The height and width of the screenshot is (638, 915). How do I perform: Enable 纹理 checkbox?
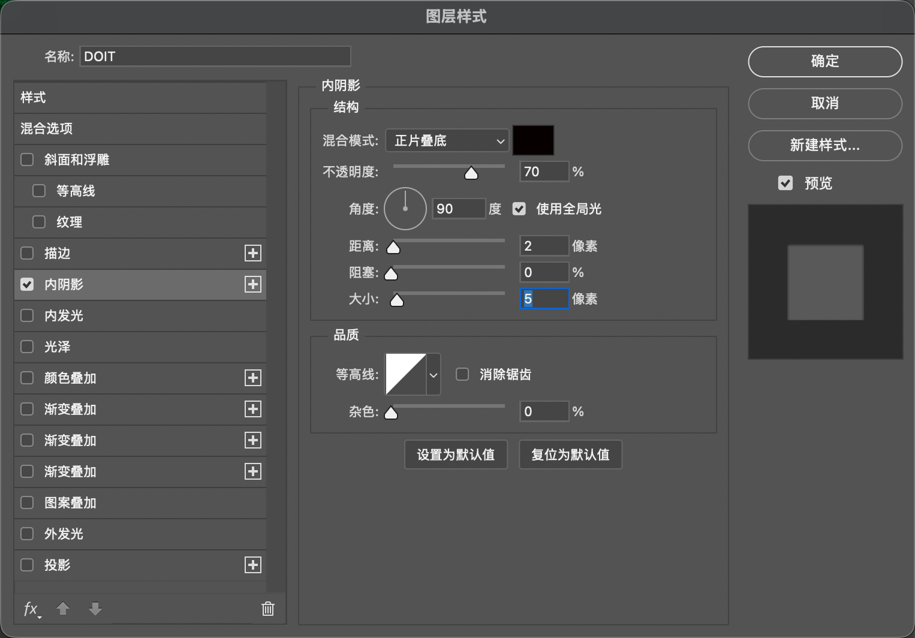(39, 222)
